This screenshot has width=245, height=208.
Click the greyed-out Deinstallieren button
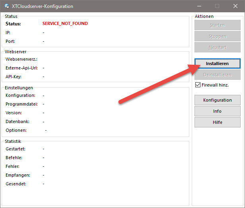pos(217,75)
